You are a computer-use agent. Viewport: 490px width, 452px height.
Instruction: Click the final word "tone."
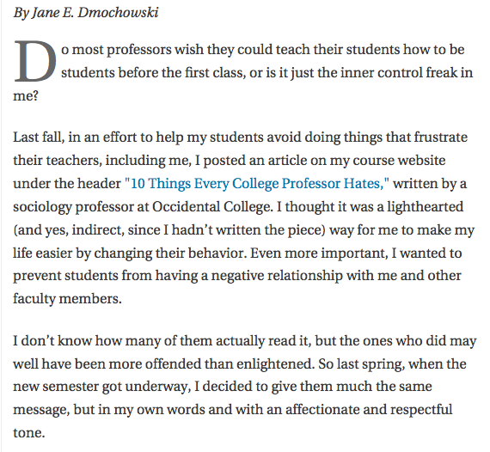[29, 433]
